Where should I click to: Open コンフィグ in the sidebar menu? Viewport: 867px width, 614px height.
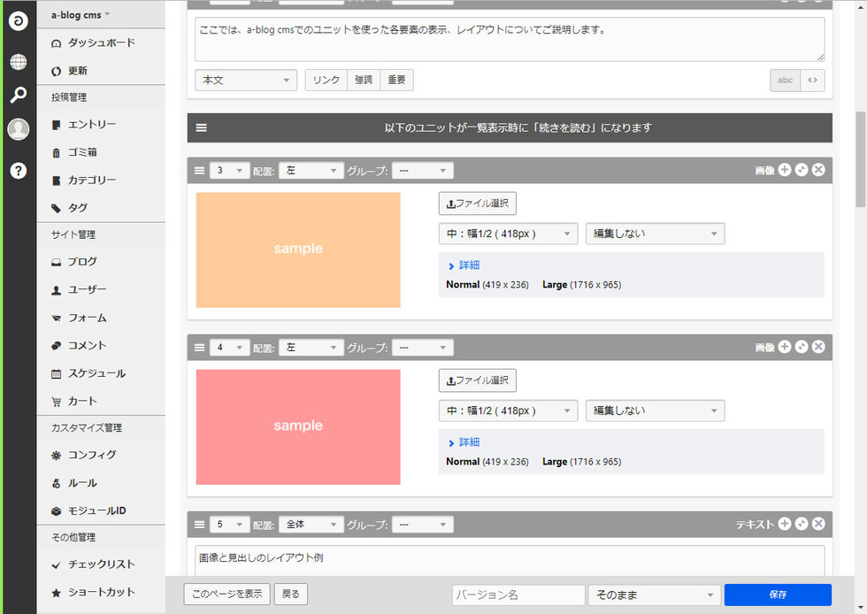(x=92, y=456)
